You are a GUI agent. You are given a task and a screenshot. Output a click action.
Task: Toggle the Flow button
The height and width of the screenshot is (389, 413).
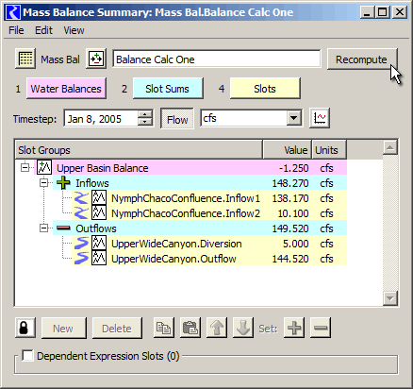coord(177,119)
